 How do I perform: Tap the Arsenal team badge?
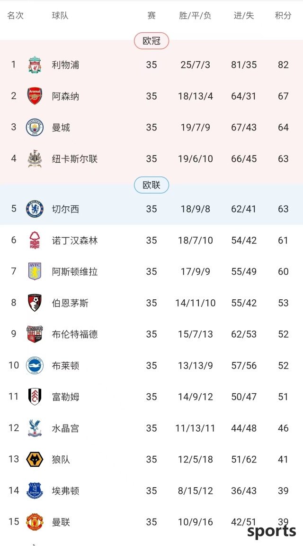35,96
